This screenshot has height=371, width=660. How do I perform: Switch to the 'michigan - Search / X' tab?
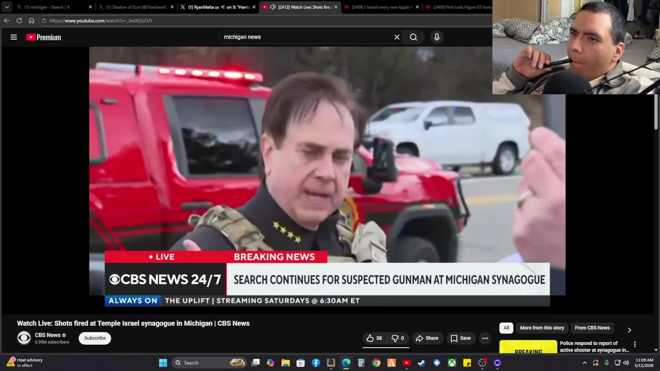49,7
